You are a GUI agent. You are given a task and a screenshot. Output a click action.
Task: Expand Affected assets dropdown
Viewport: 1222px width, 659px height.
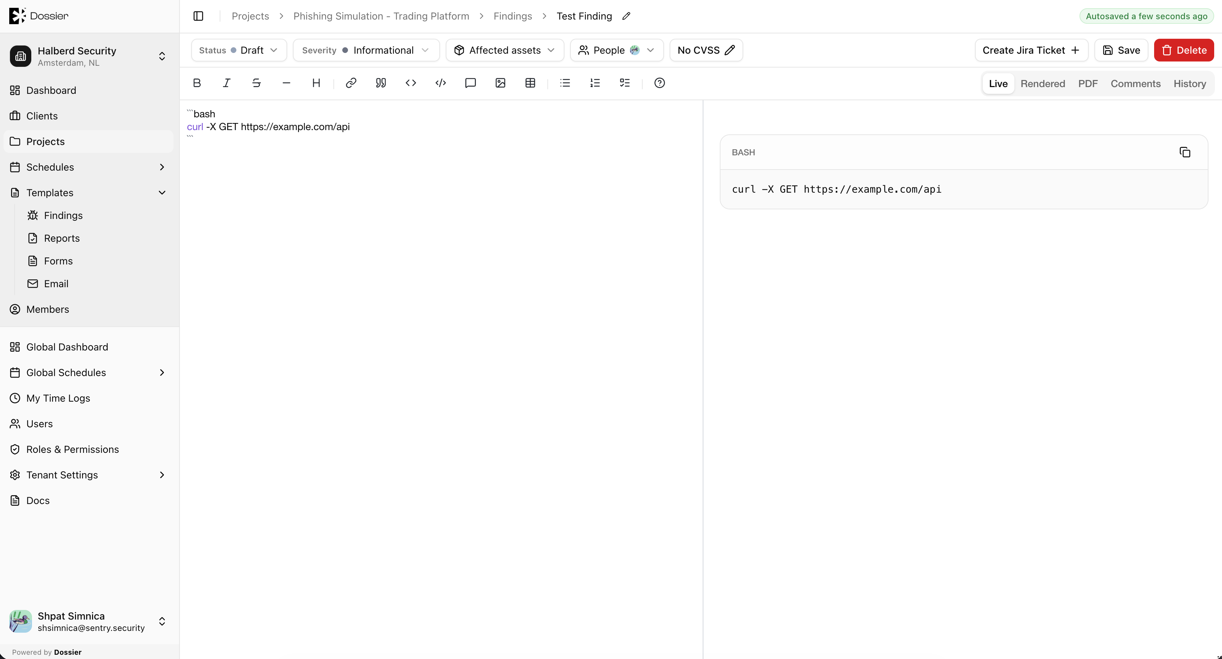coord(505,50)
